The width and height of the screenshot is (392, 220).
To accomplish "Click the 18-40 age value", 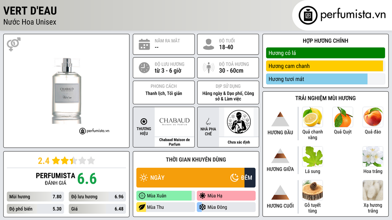I will click(x=226, y=47).
